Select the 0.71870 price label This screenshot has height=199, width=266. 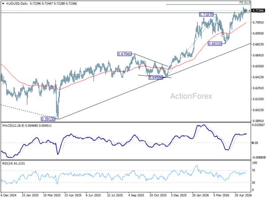[x=206, y=15]
